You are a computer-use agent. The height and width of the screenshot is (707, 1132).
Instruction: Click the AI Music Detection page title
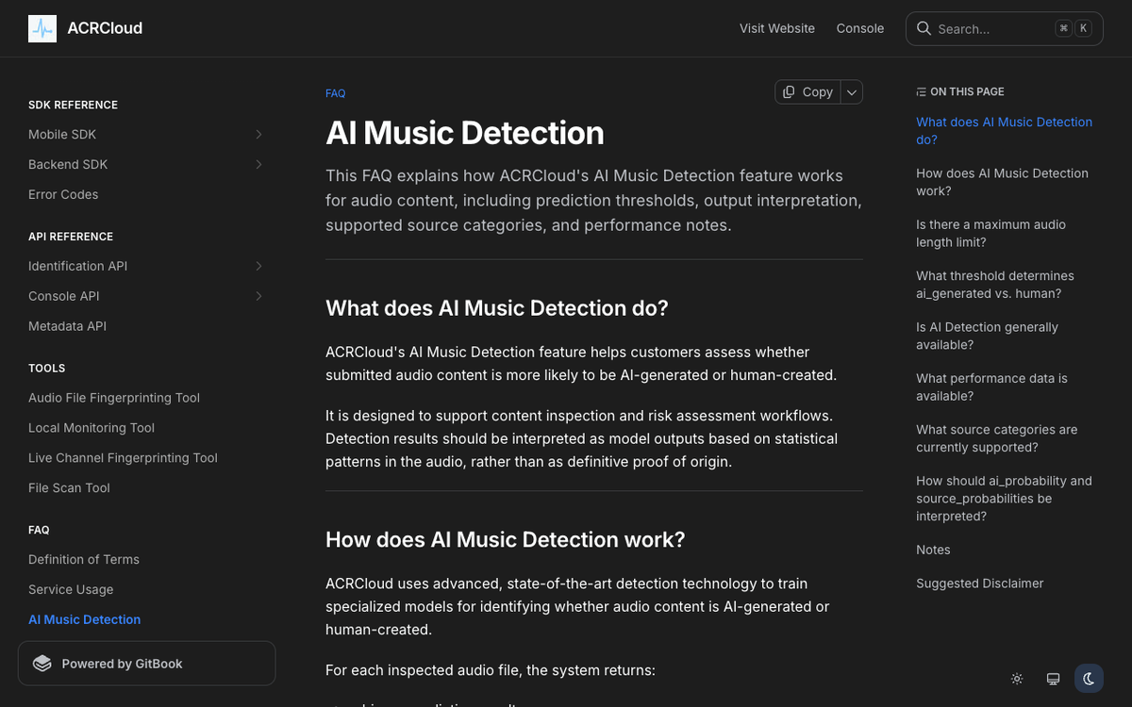(x=465, y=133)
